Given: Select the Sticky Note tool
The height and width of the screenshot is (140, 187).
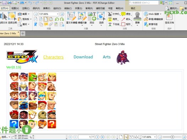Looking at the screenshot, I should pos(126,14).
